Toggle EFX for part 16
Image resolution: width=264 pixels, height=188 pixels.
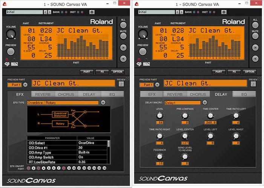[104, 168]
